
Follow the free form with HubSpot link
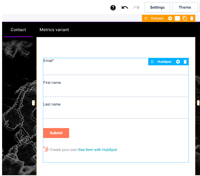tap(97, 150)
